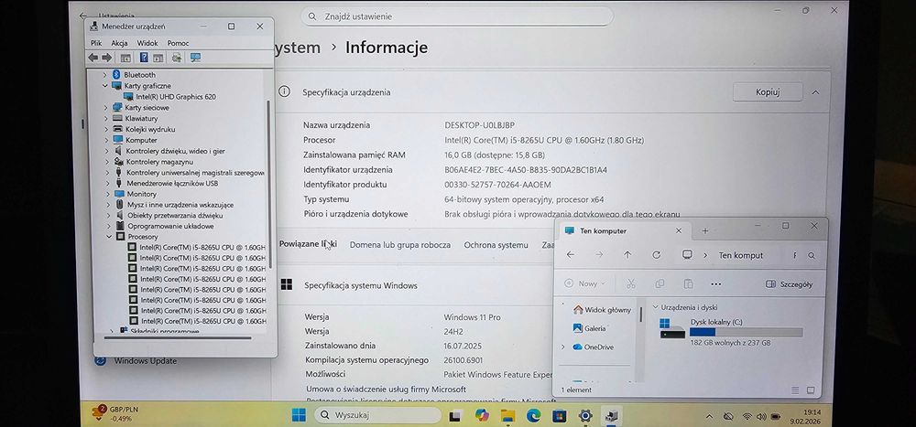
Task: Click the Wyszukaj taskbar search box
Action: click(377, 415)
